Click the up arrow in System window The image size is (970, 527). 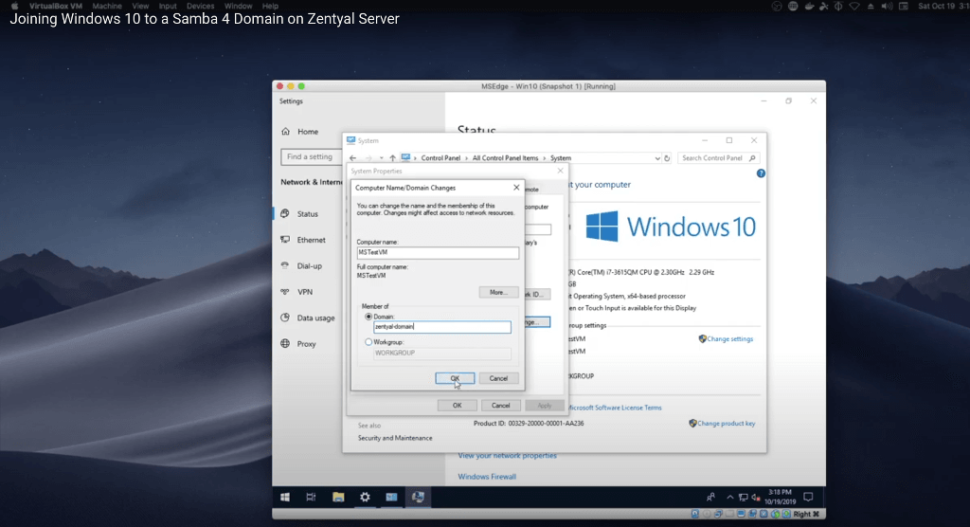pyautogui.click(x=392, y=158)
